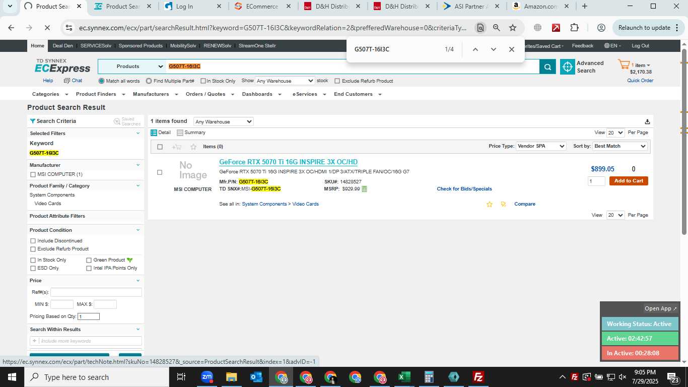The image size is (688, 387).
Task: Click the Chat icon link
Action: (x=73, y=81)
